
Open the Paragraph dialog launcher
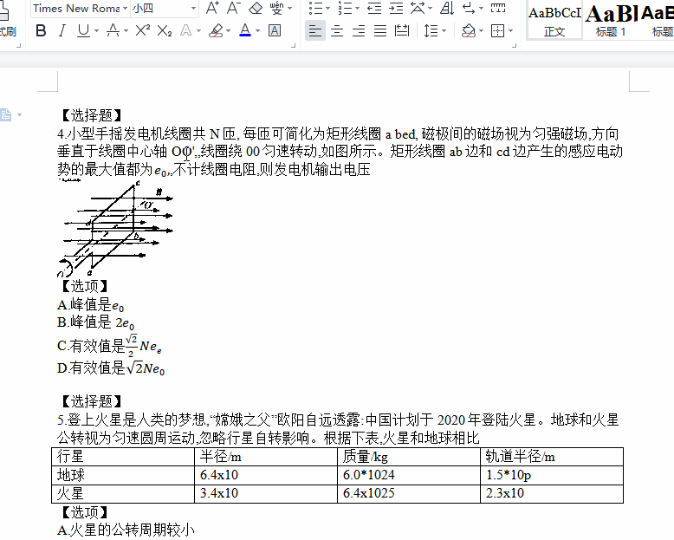514,45
